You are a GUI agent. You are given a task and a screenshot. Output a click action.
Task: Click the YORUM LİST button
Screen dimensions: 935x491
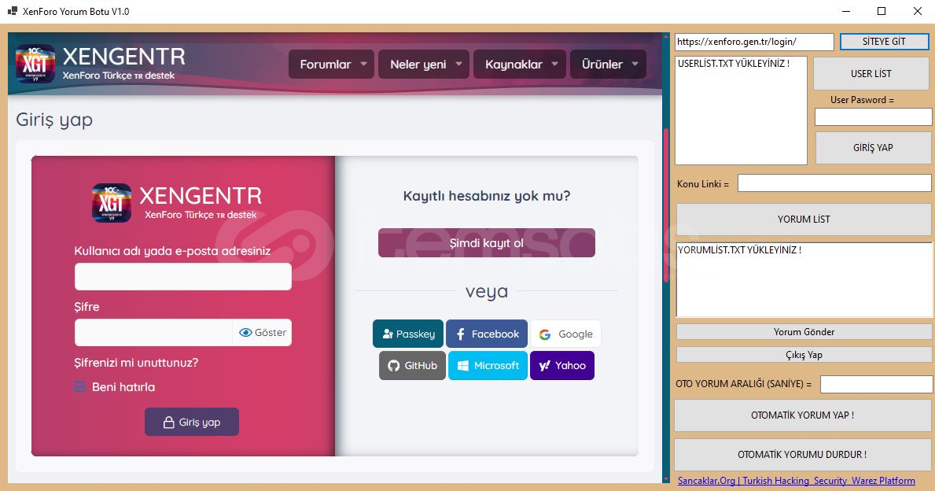(804, 219)
